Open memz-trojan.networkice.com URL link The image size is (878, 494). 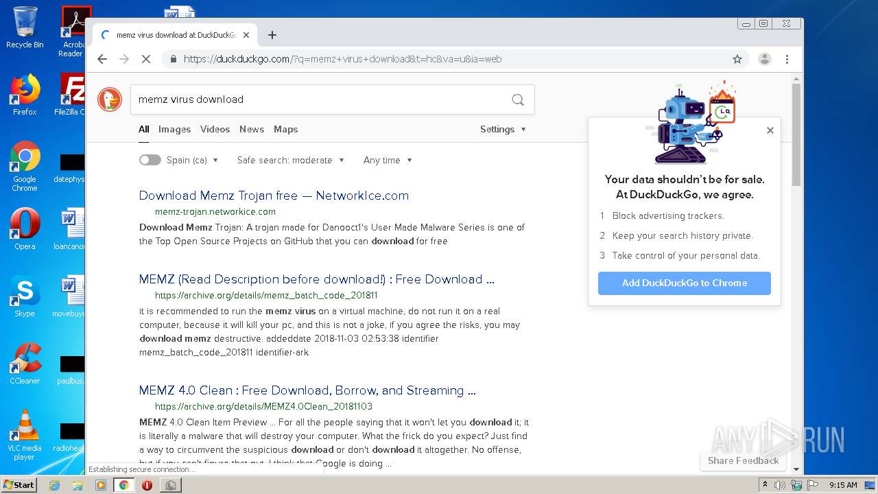pyautogui.click(x=215, y=212)
